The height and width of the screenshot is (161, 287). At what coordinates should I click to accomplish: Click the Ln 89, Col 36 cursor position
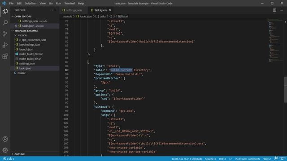coord(187,159)
